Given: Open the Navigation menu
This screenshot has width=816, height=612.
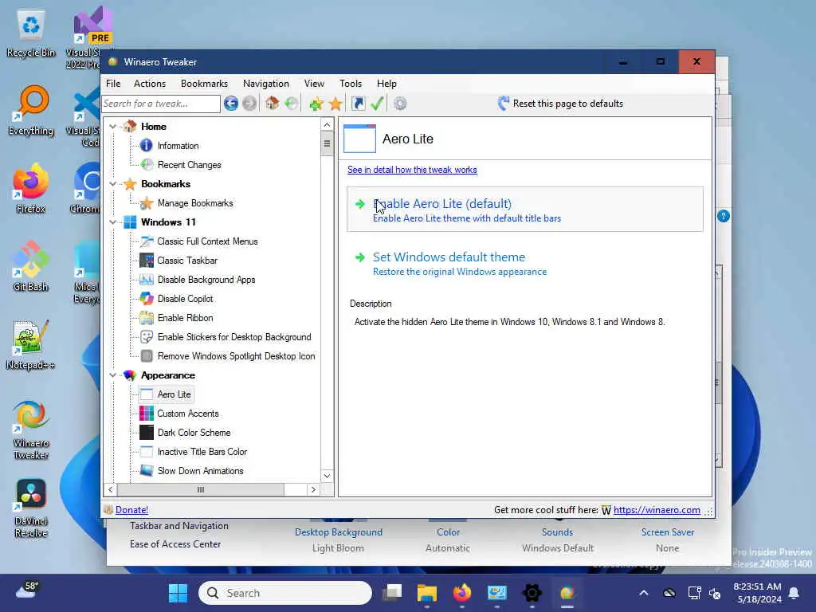Looking at the screenshot, I should coord(265,83).
